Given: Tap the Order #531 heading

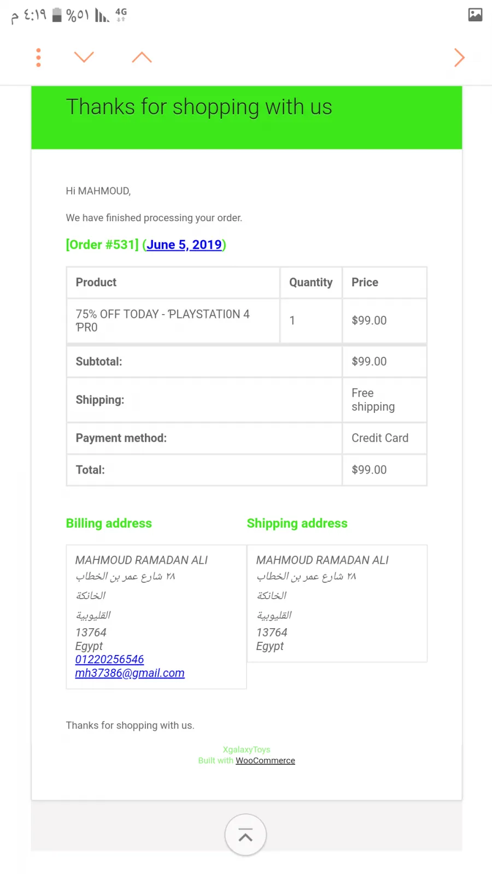Looking at the screenshot, I should pyautogui.click(x=102, y=245).
